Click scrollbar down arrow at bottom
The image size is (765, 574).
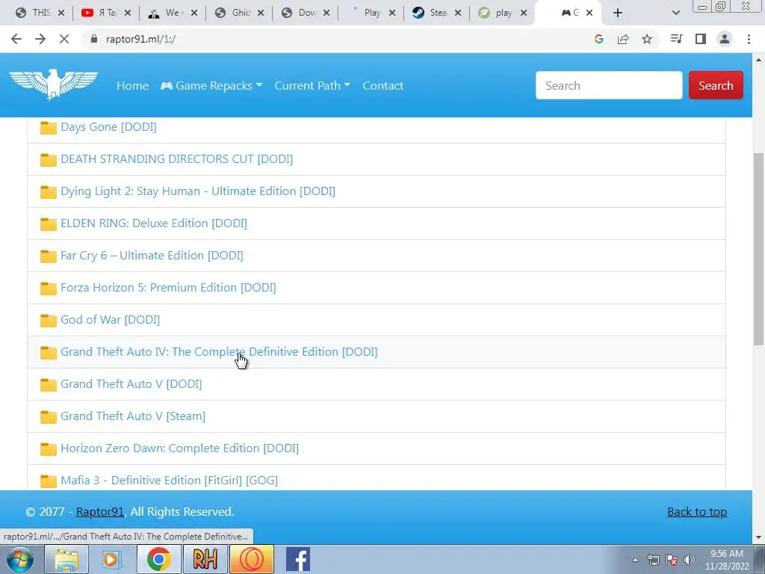pos(759,537)
